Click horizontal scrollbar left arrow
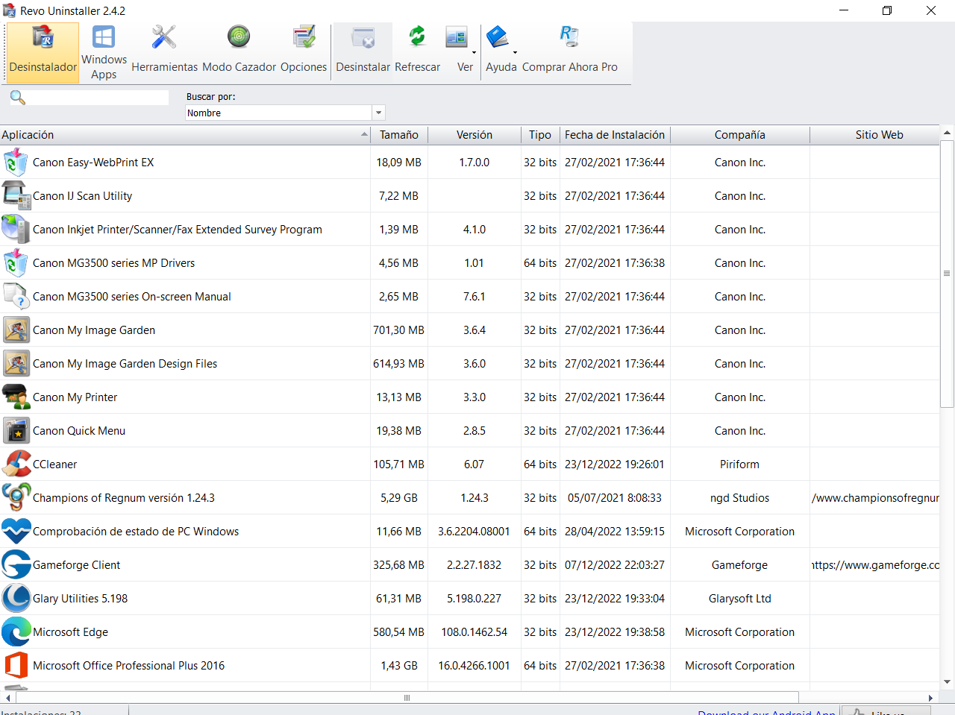The image size is (955, 715). [x=8, y=698]
